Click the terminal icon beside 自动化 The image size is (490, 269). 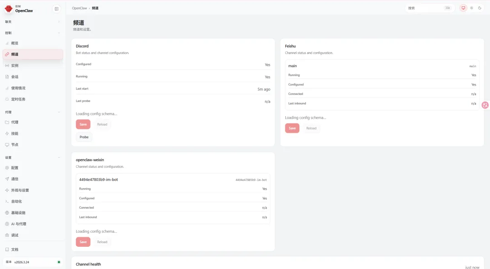[7, 201]
